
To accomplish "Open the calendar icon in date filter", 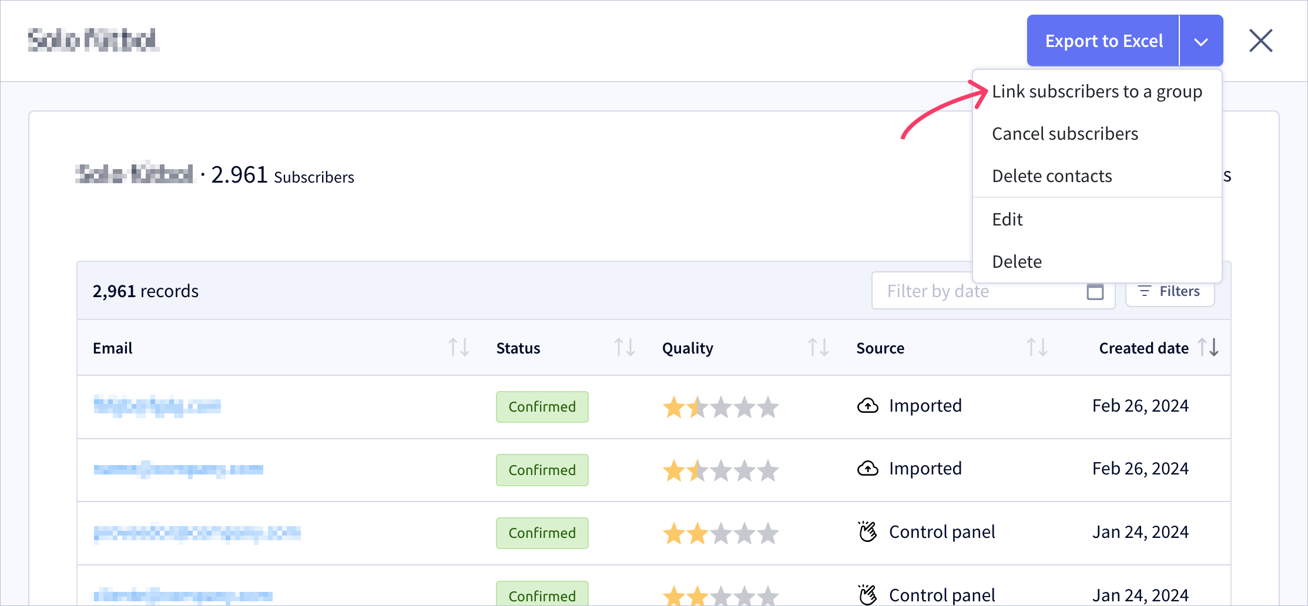I will (x=1095, y=291).
